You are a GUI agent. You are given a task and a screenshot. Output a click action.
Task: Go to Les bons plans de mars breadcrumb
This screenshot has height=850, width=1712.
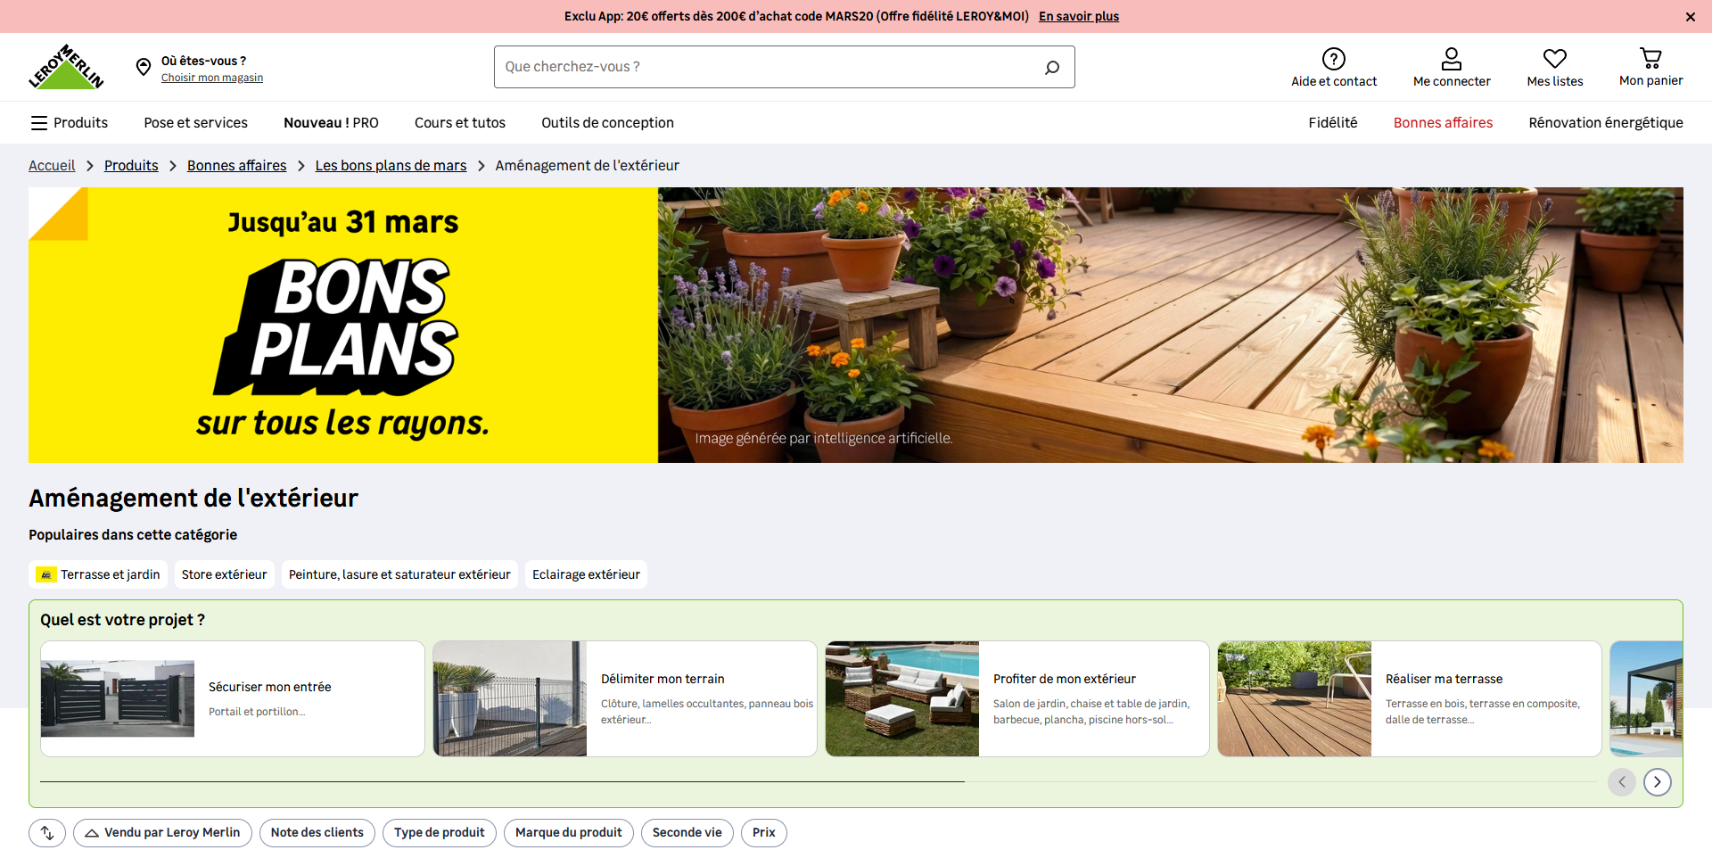coord(391,165)
